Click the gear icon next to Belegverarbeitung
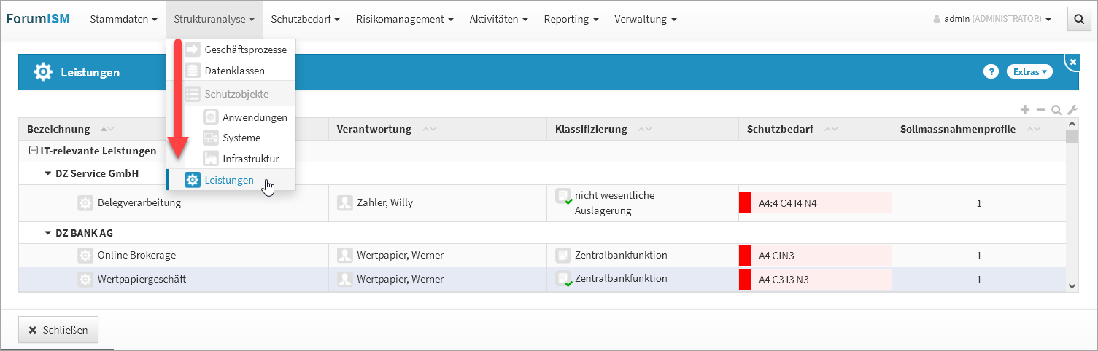The image size is (1098, 351). [x=85, y=203]
